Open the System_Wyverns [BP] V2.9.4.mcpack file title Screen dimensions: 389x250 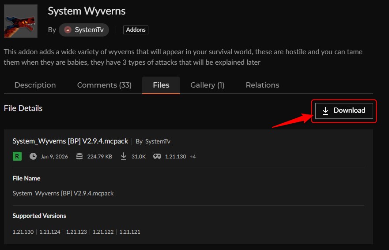(x=70, y=141)
